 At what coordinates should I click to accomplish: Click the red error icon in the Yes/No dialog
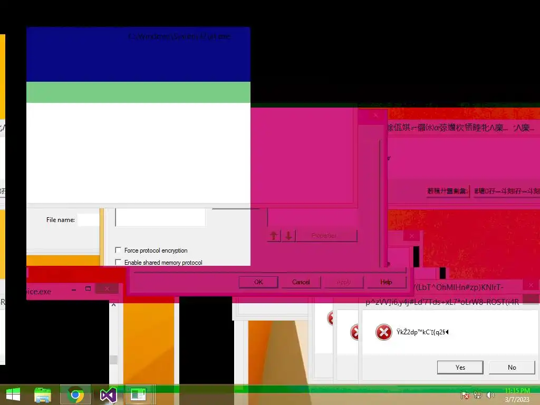[384, 332]
